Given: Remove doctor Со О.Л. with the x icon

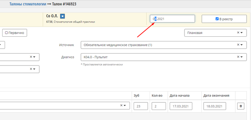Looking at the screenshot, I should tap(62, 16).
